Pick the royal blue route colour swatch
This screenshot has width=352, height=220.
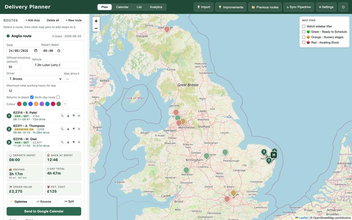[x=31, y=104]
